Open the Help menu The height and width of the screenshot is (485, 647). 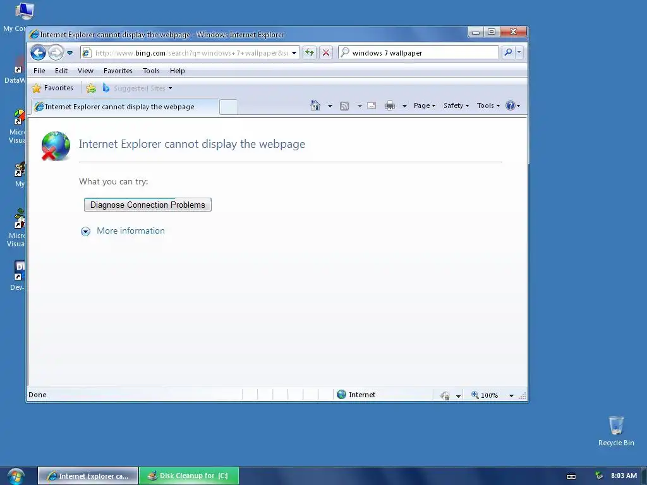point(178,71)
